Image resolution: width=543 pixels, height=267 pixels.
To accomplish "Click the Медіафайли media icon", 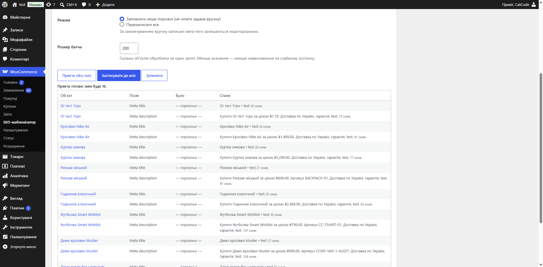I will click(x=5, y=40).
